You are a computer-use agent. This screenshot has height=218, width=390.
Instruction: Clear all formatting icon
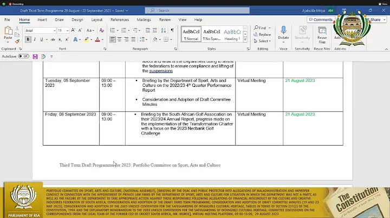click(x=101, y=30)
